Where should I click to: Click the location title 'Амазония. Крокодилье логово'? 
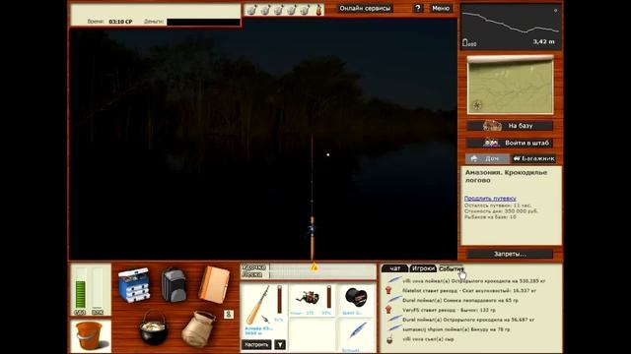tap(506, 176)
